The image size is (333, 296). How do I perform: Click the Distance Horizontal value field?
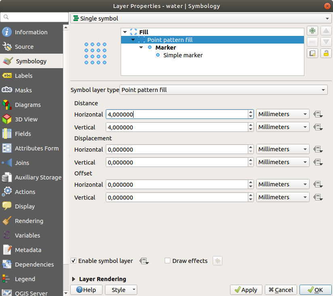pos(176,115)
